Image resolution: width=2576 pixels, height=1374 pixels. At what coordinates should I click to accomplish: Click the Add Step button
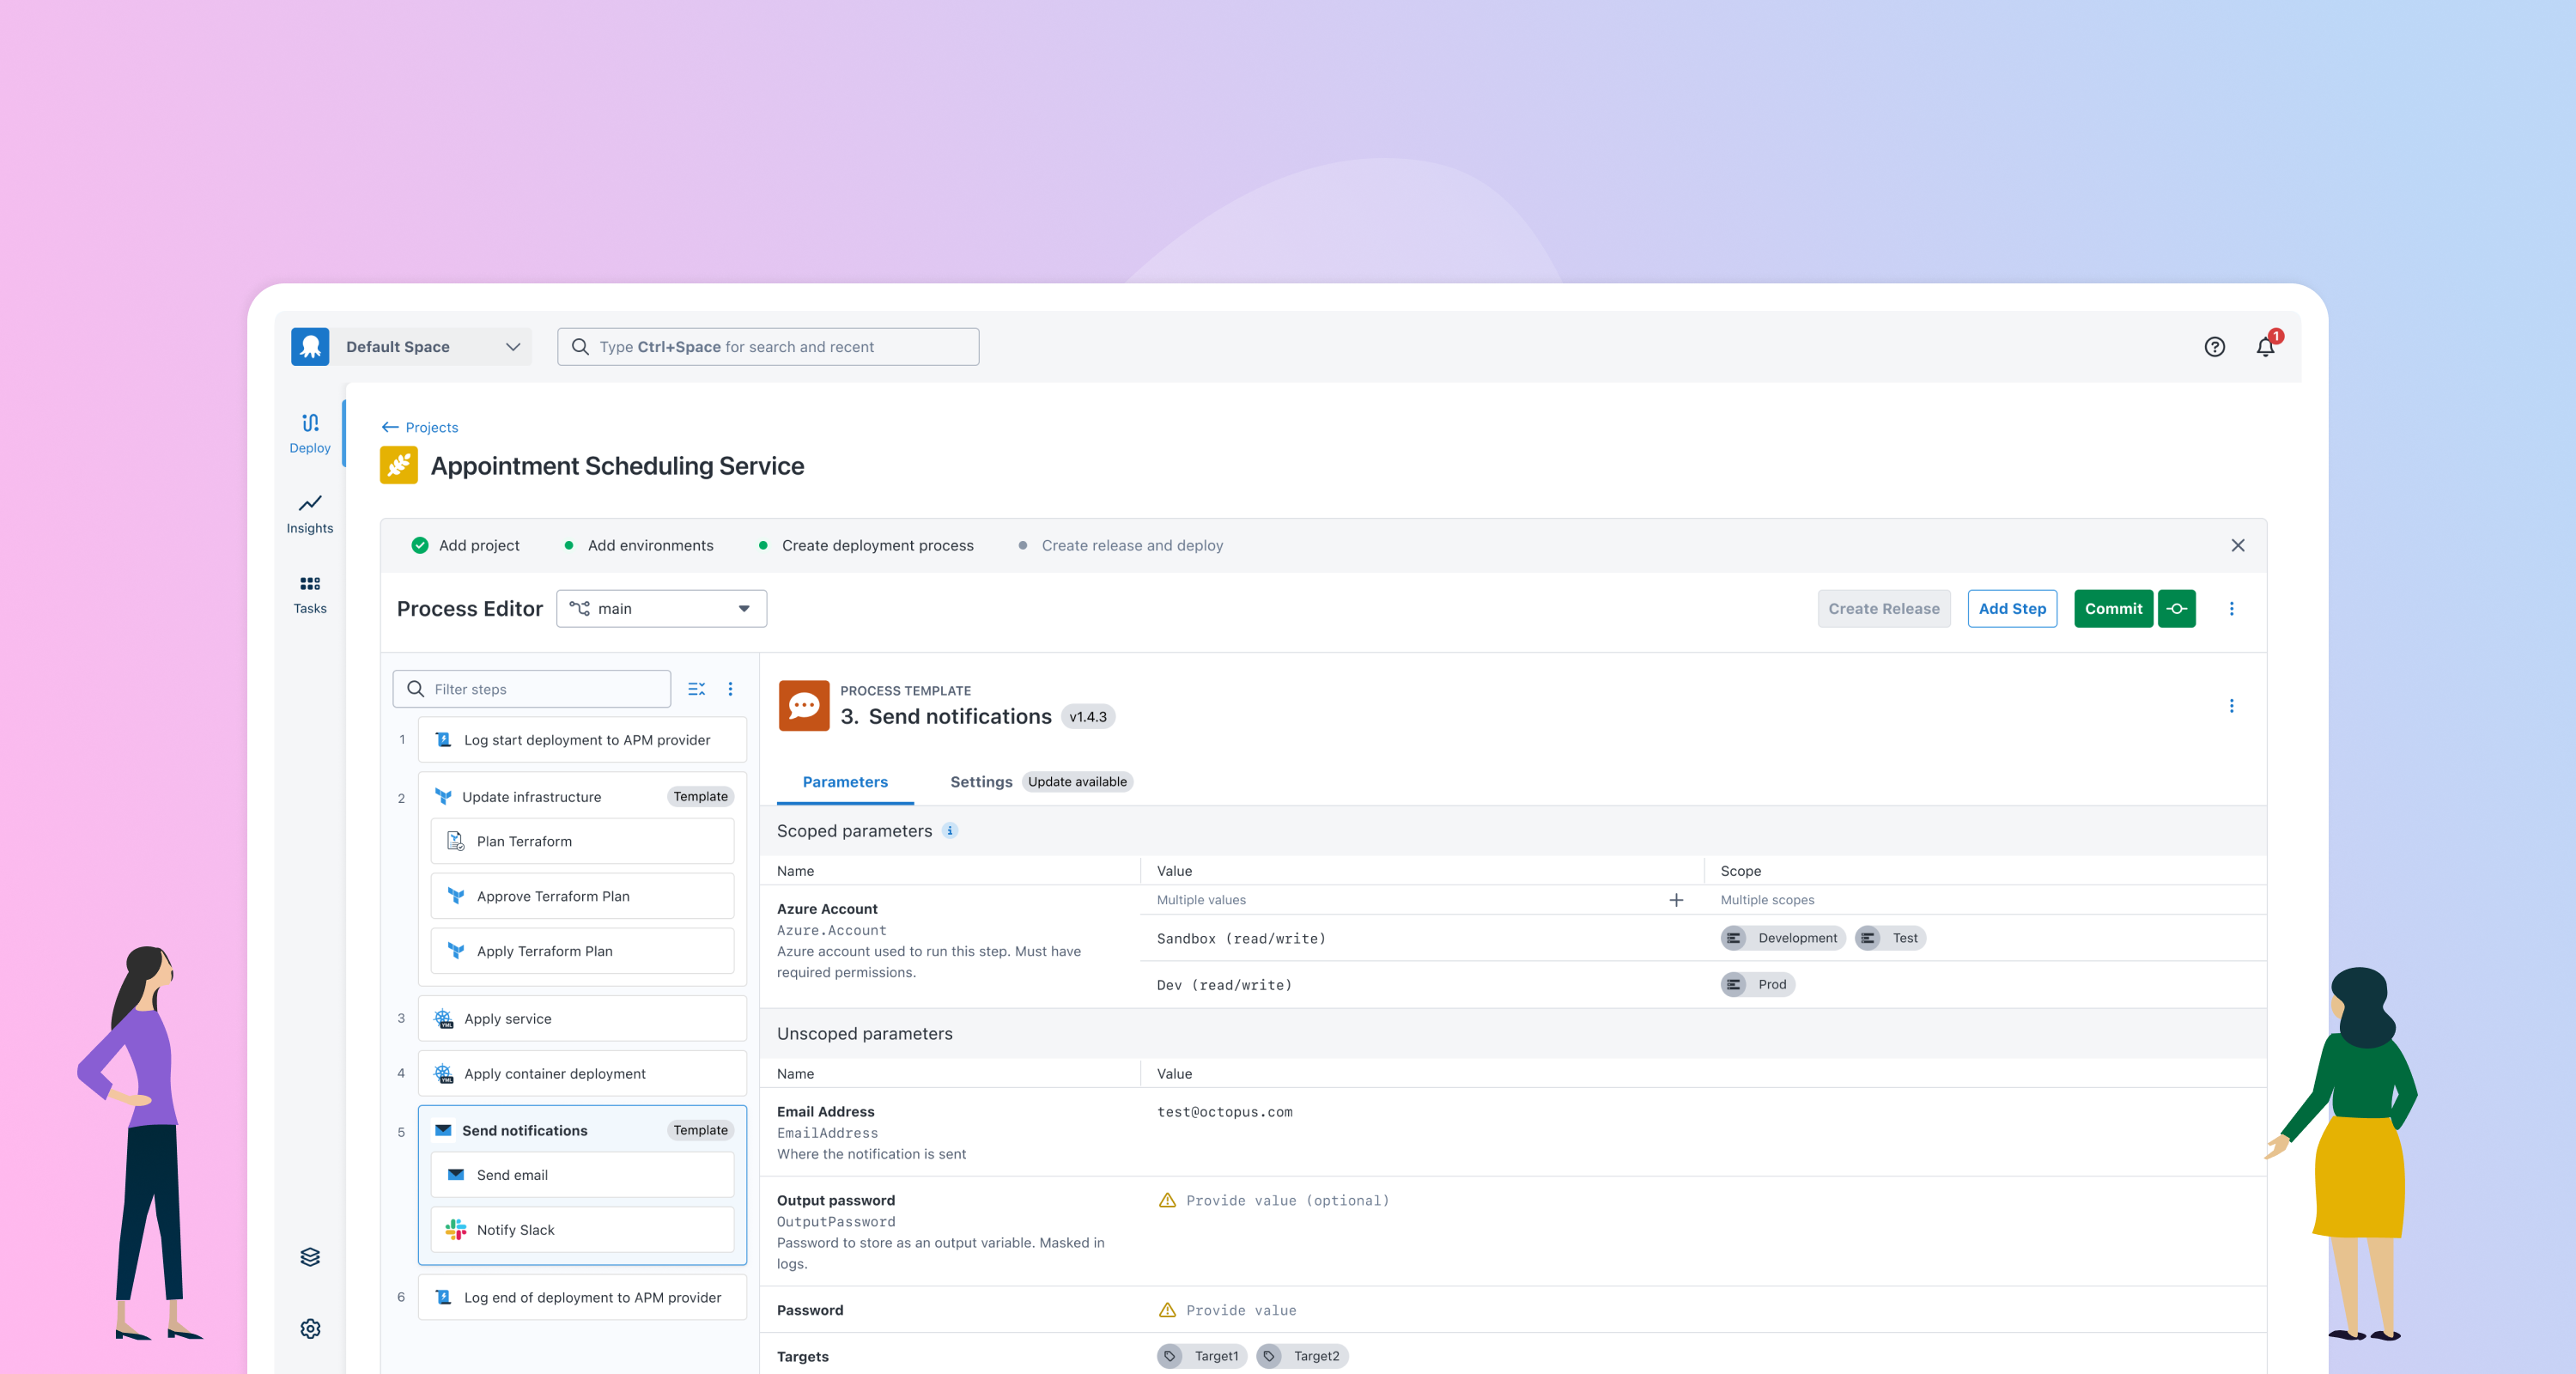click(x=2012, y=608)
